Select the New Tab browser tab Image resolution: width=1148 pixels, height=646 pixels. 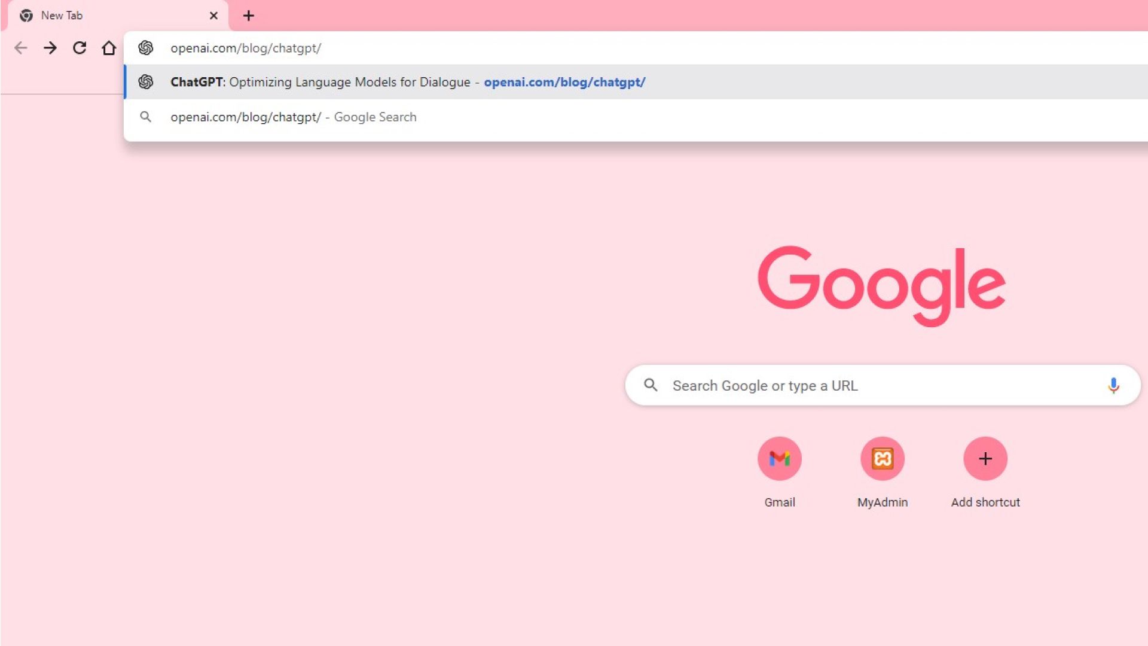[118, 16]
